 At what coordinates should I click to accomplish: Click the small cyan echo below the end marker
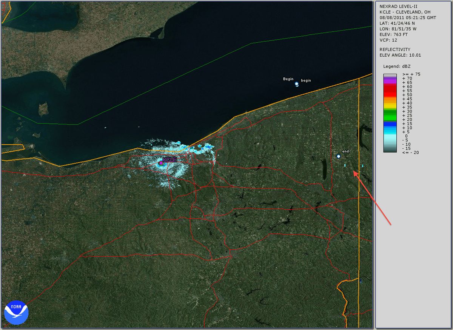(x=345, y=165)
